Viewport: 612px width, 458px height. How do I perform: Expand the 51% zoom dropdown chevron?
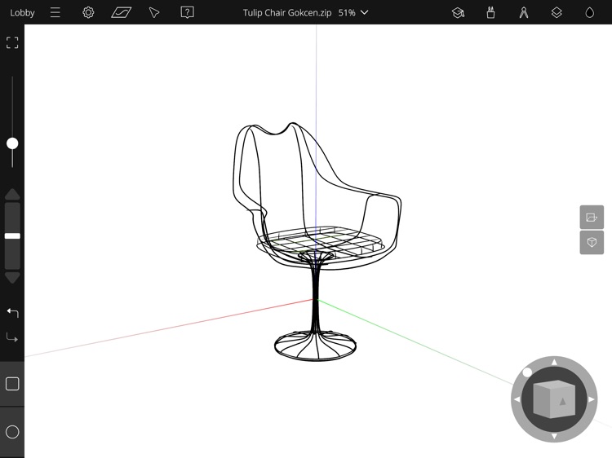364,12
